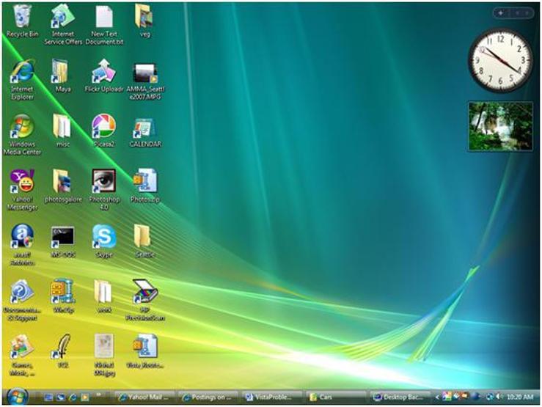Viewport: 542px width, 407px height.
Task: Select the Flickr Uploadr shortcut
Action: (103, 70)
